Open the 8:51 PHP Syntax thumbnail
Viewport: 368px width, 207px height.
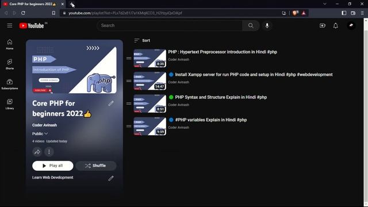[x=149, y=103]
